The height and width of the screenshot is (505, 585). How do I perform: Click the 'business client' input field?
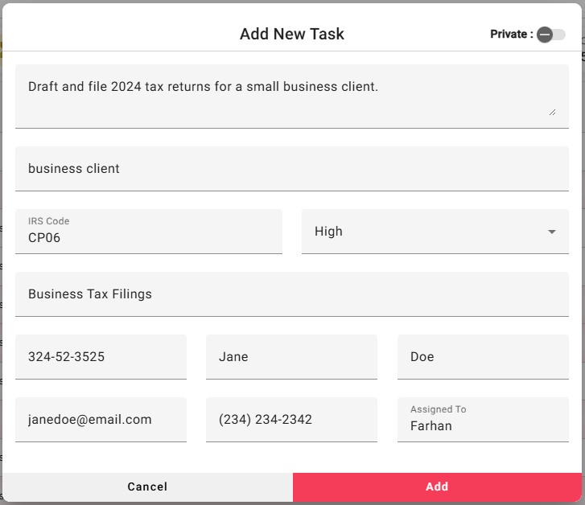tap(291, 169)
